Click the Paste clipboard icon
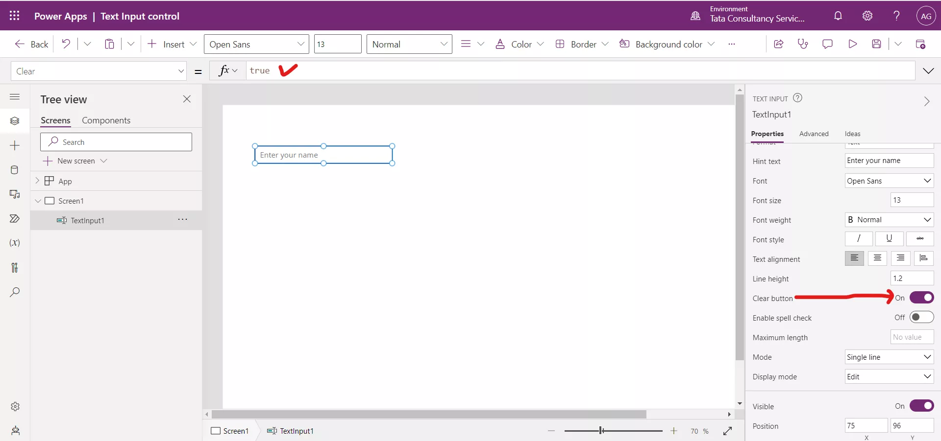The height and width of the screenshot is (441, 941). pos(109,44)
